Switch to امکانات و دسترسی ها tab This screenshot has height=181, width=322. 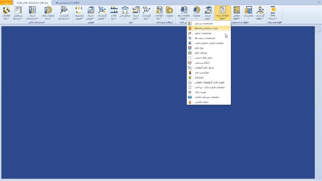coord(67,3)
